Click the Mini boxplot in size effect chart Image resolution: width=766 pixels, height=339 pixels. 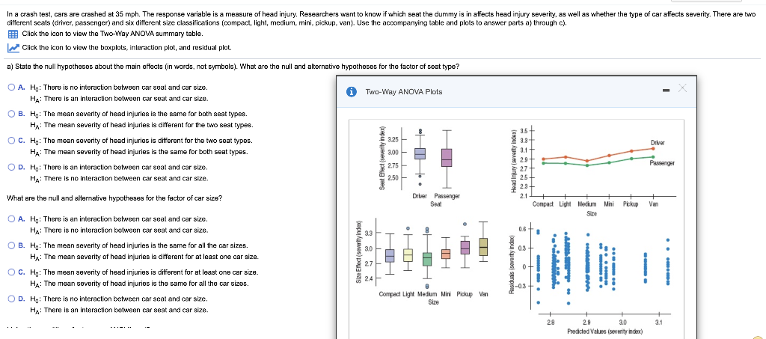coord(446,254)
